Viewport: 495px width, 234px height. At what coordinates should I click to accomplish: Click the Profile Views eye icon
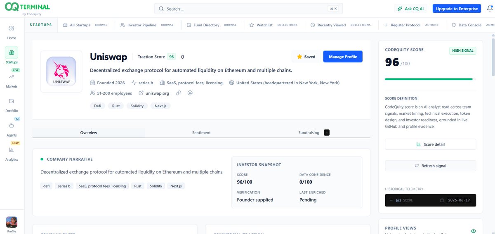coord(473,231)
